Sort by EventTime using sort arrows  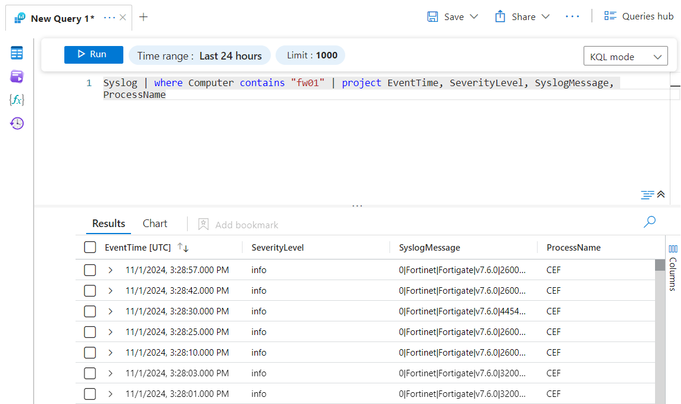point(183,247)
